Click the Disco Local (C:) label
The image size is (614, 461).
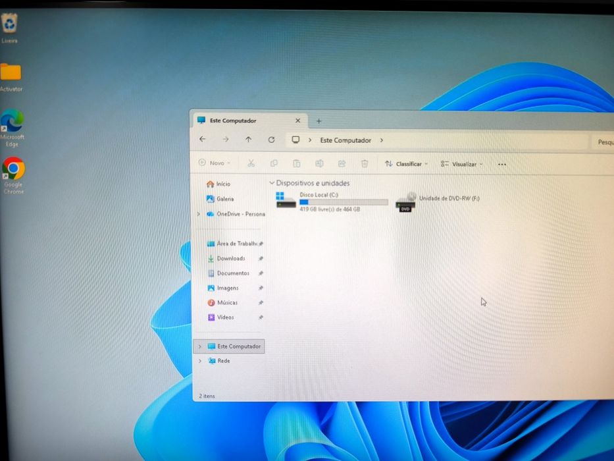(319, 195)
